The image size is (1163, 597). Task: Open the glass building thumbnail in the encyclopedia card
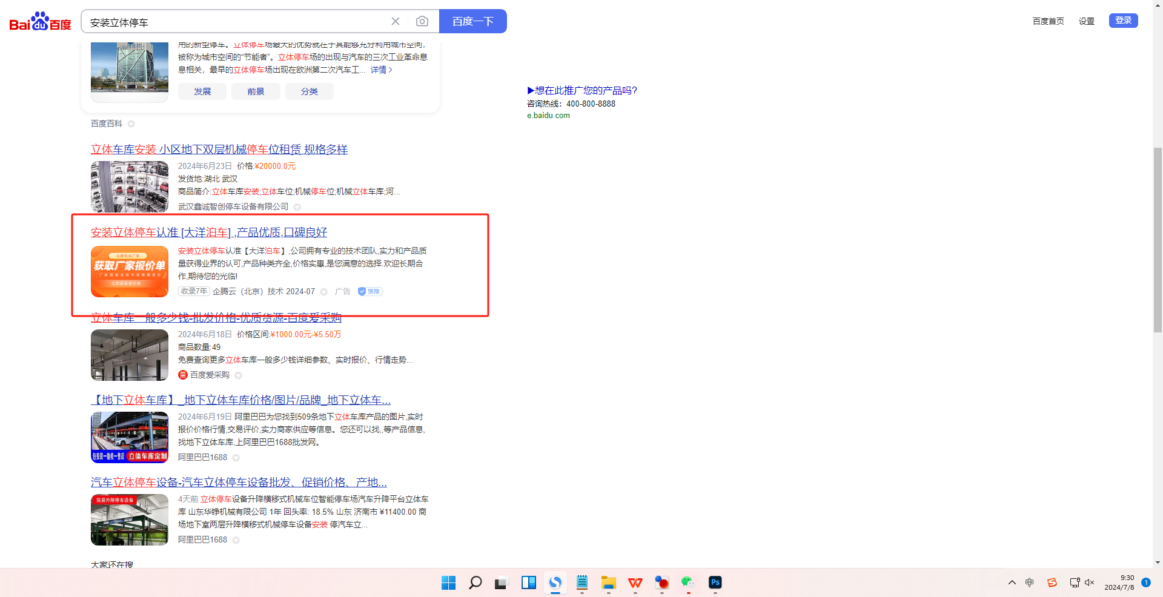130,72
